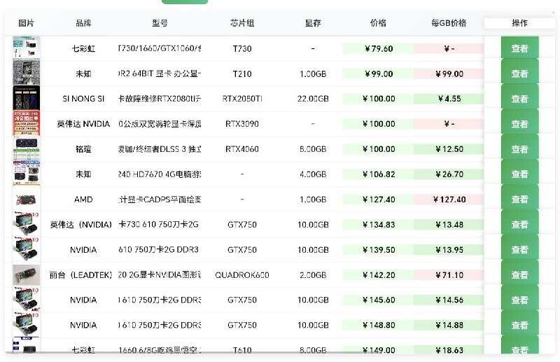Open thumbnail in the ¥139.50 row

pyautogui.click(x=27, y=249)
